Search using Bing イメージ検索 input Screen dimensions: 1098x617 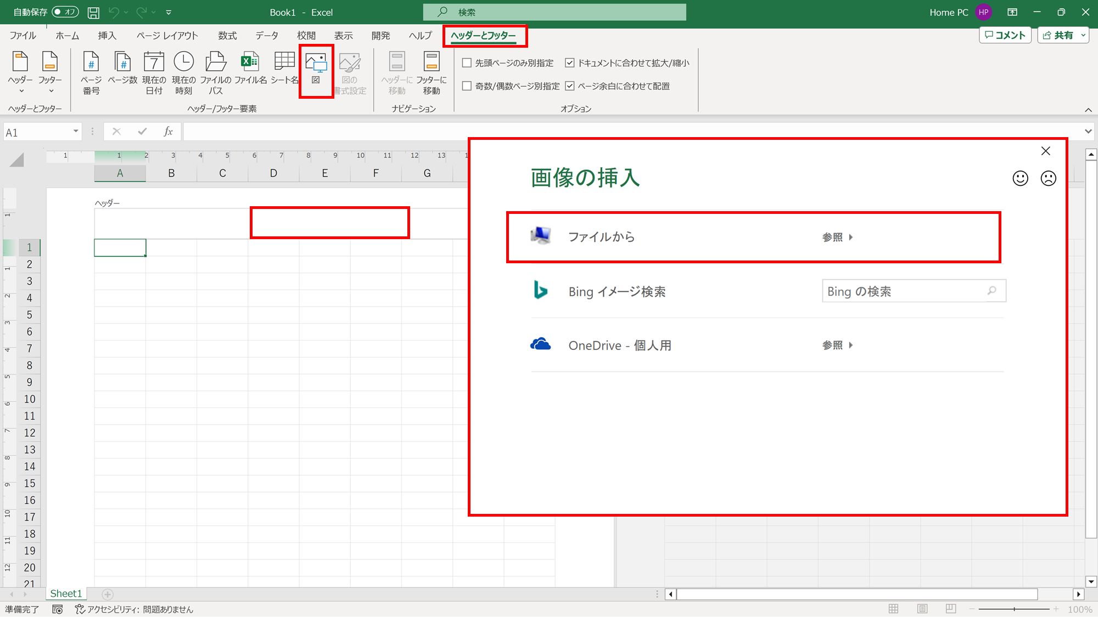click(x=905, y=291)
